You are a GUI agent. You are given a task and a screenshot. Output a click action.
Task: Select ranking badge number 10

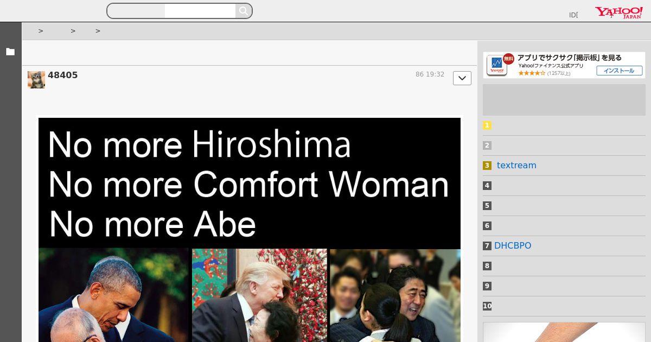(x=487, y=306)
